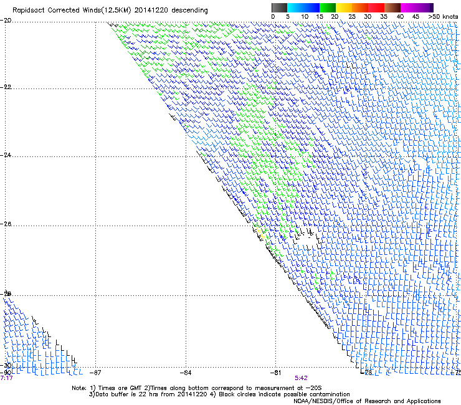The image size is (461, 405).
Task: Click the red 30-35 knots legend segment
Action: (x=376, y=7)
